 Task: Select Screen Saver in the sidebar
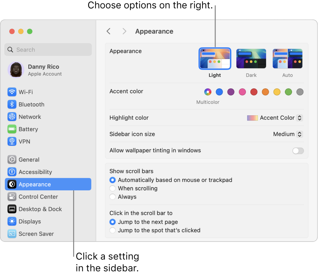[x=37, y=234]
